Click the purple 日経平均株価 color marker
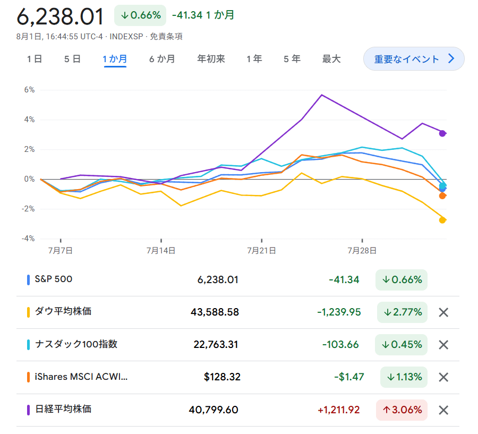 tap(28, 410)
